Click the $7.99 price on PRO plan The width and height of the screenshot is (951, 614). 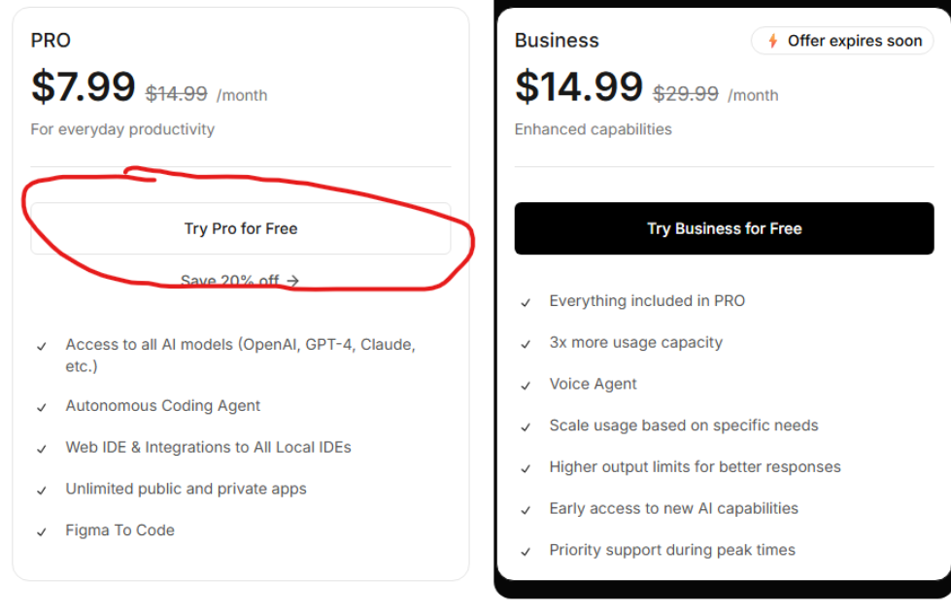point(84,85)
